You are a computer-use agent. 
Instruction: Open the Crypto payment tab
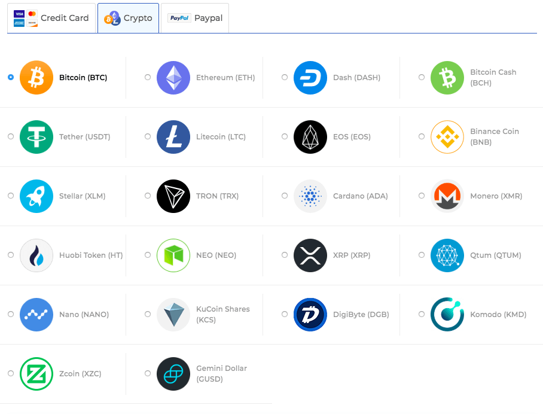128,18
